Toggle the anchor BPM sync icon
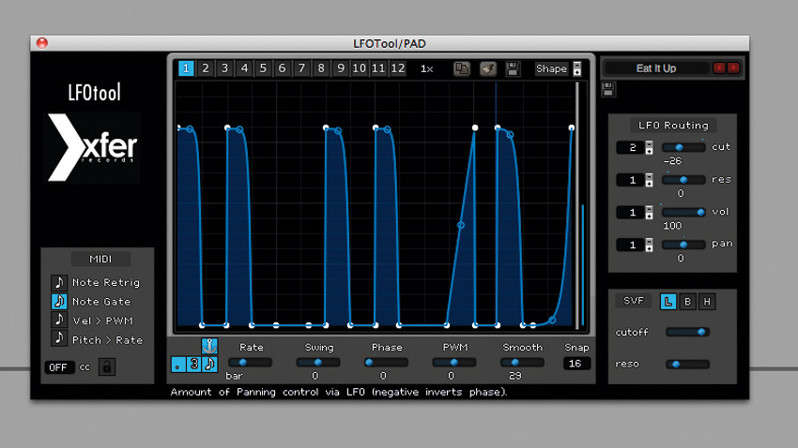 pyautogui.click(x=209, y=346)
